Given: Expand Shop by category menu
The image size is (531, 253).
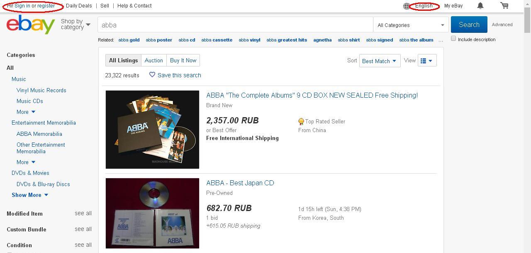Looking at the screenshot, I should [76, 24].
